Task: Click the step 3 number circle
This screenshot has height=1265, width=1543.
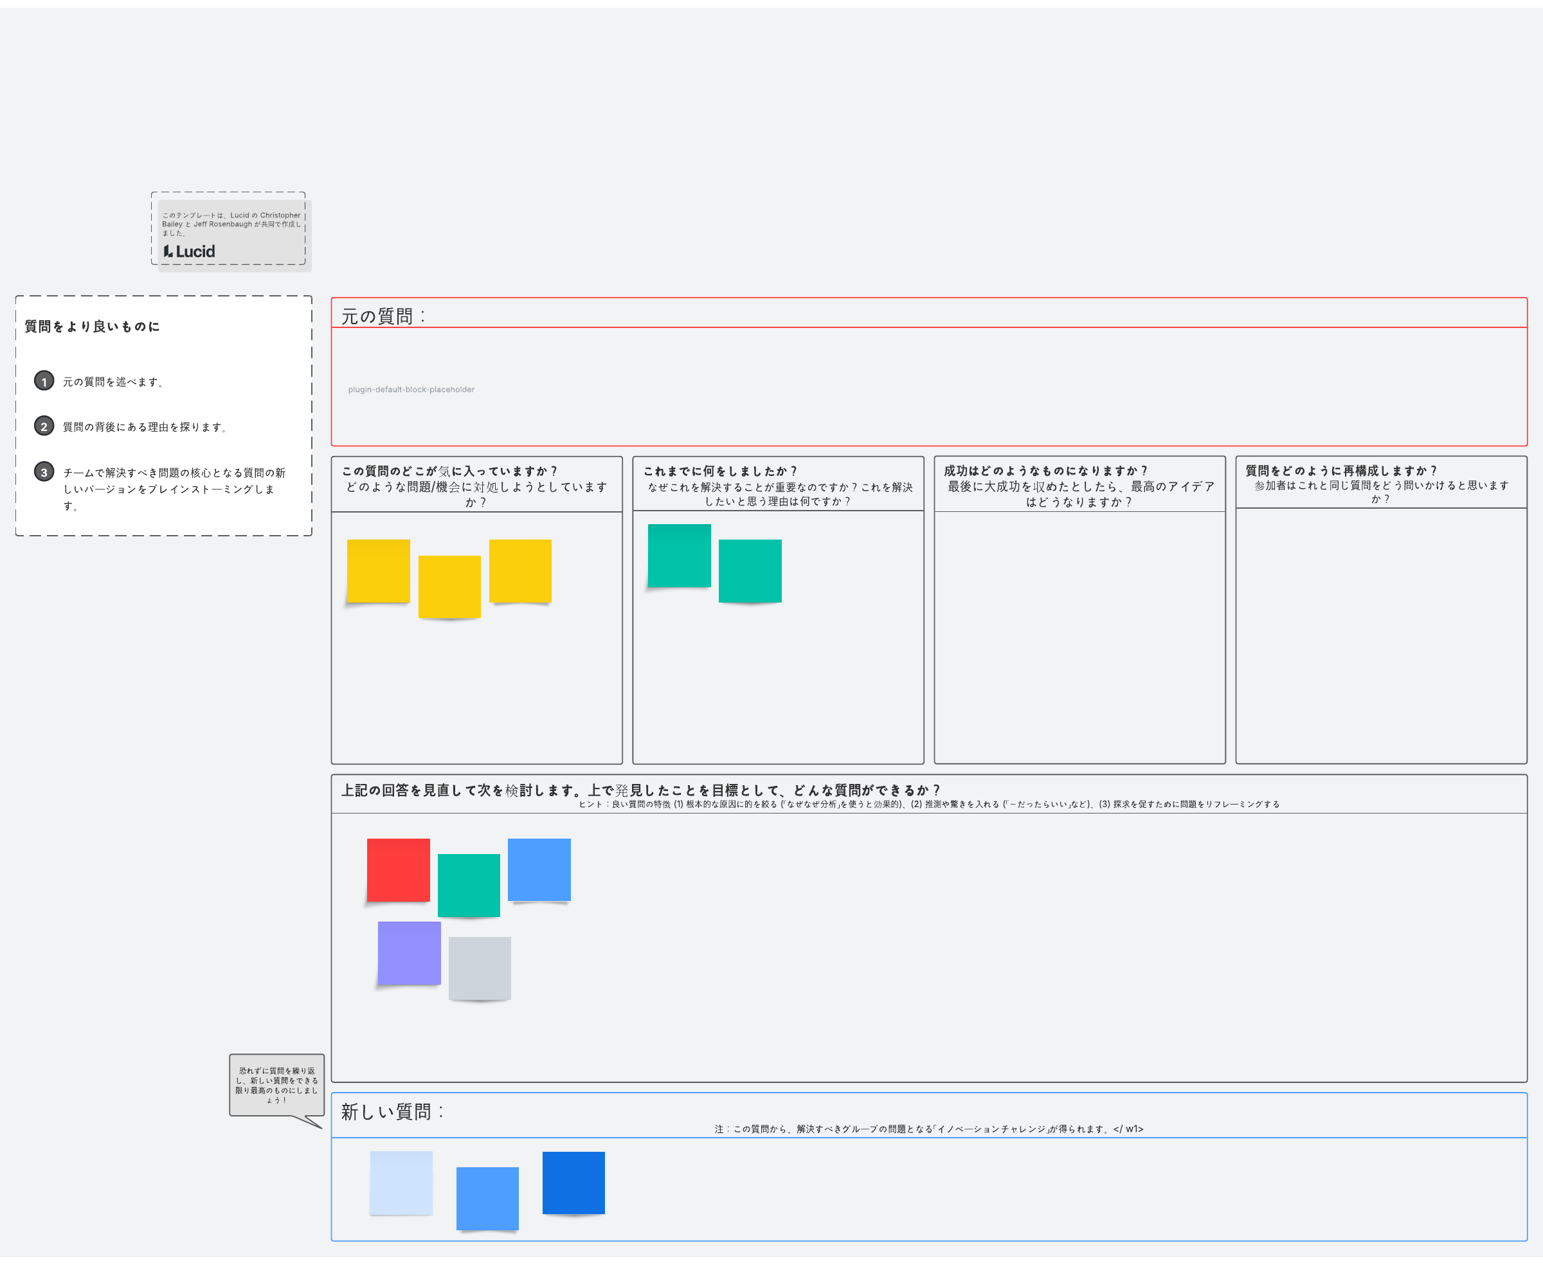Action: [44, 472]
